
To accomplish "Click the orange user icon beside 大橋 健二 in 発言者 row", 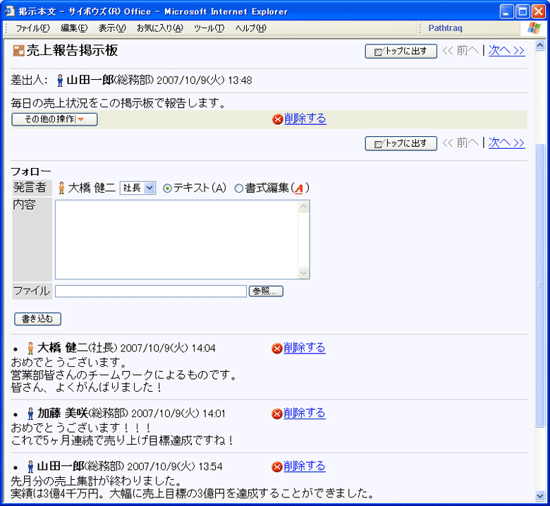I will (x=61, y=188).
